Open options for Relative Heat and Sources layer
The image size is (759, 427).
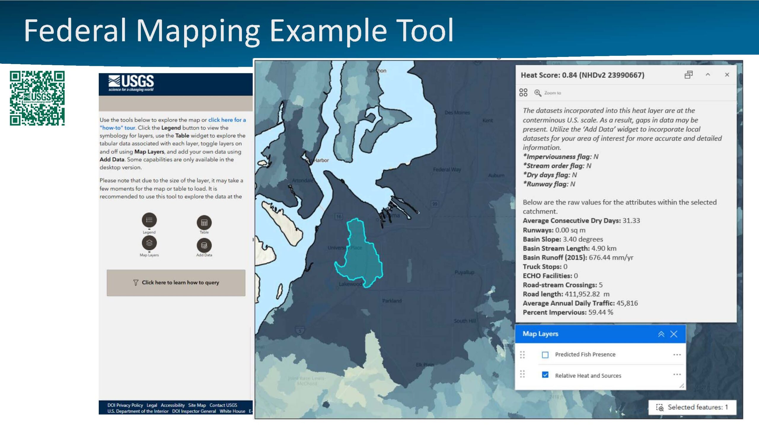(x=677, y=375)
